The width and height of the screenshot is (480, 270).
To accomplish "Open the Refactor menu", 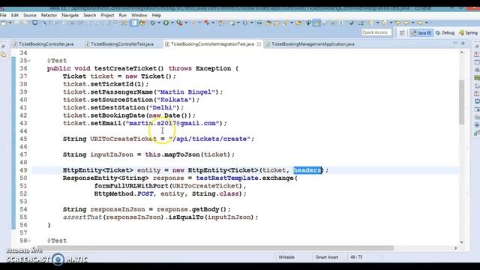I will [49, 15].
